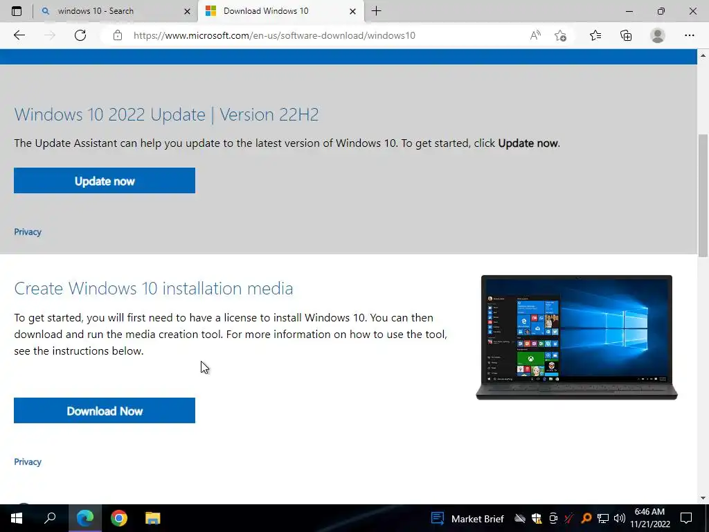
Task: Open a new tab with the plus button
Action: 376,11
